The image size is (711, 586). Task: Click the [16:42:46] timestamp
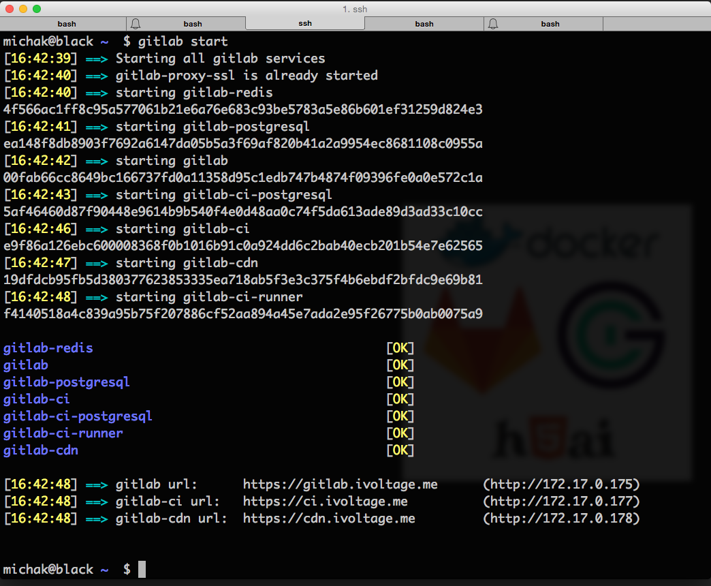[x=41, y=228]
